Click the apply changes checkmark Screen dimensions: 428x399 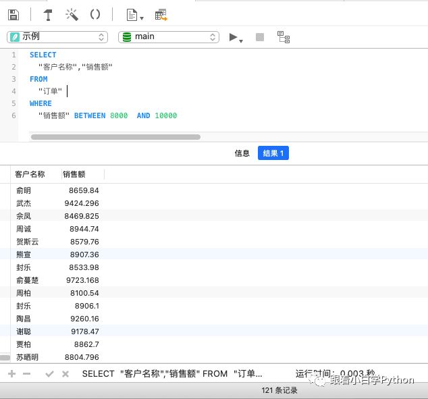point(49,373)
